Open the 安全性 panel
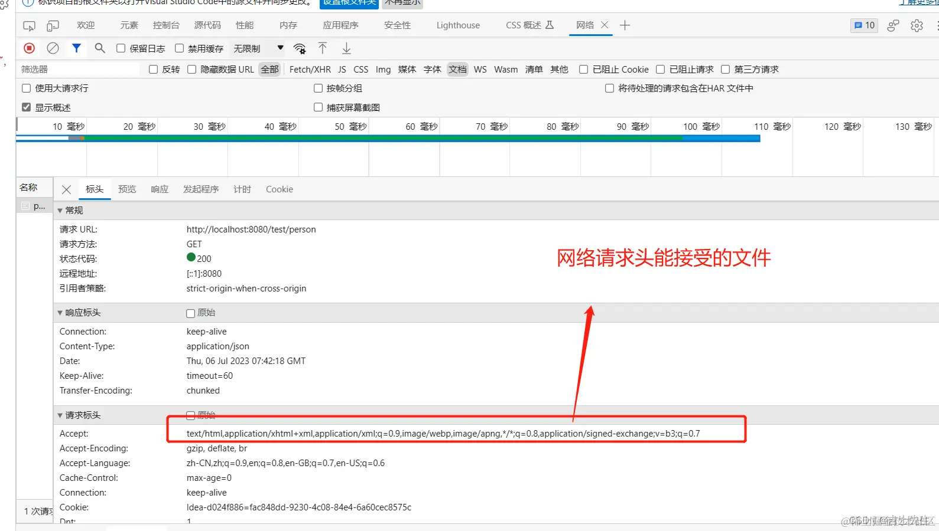This screenshot has height=531, width=939. (x=397, y=25)
